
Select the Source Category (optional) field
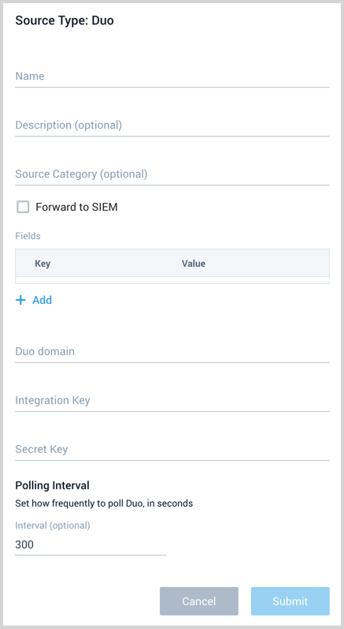click(x=172, y=174)
